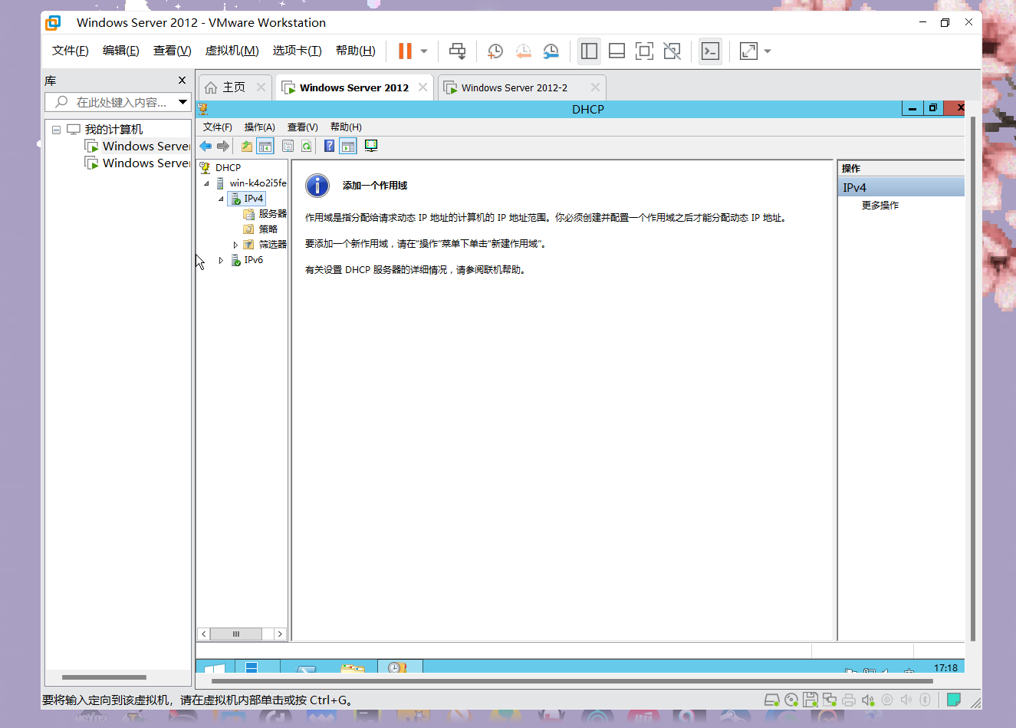Click the tree pane scroll right arrow
The image size is (1016, 728).
point(281,634)
